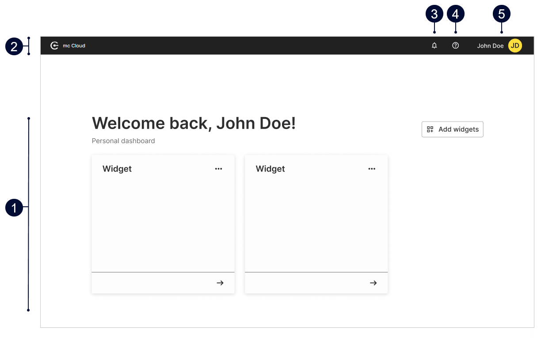Select the second Widget title

270,169
